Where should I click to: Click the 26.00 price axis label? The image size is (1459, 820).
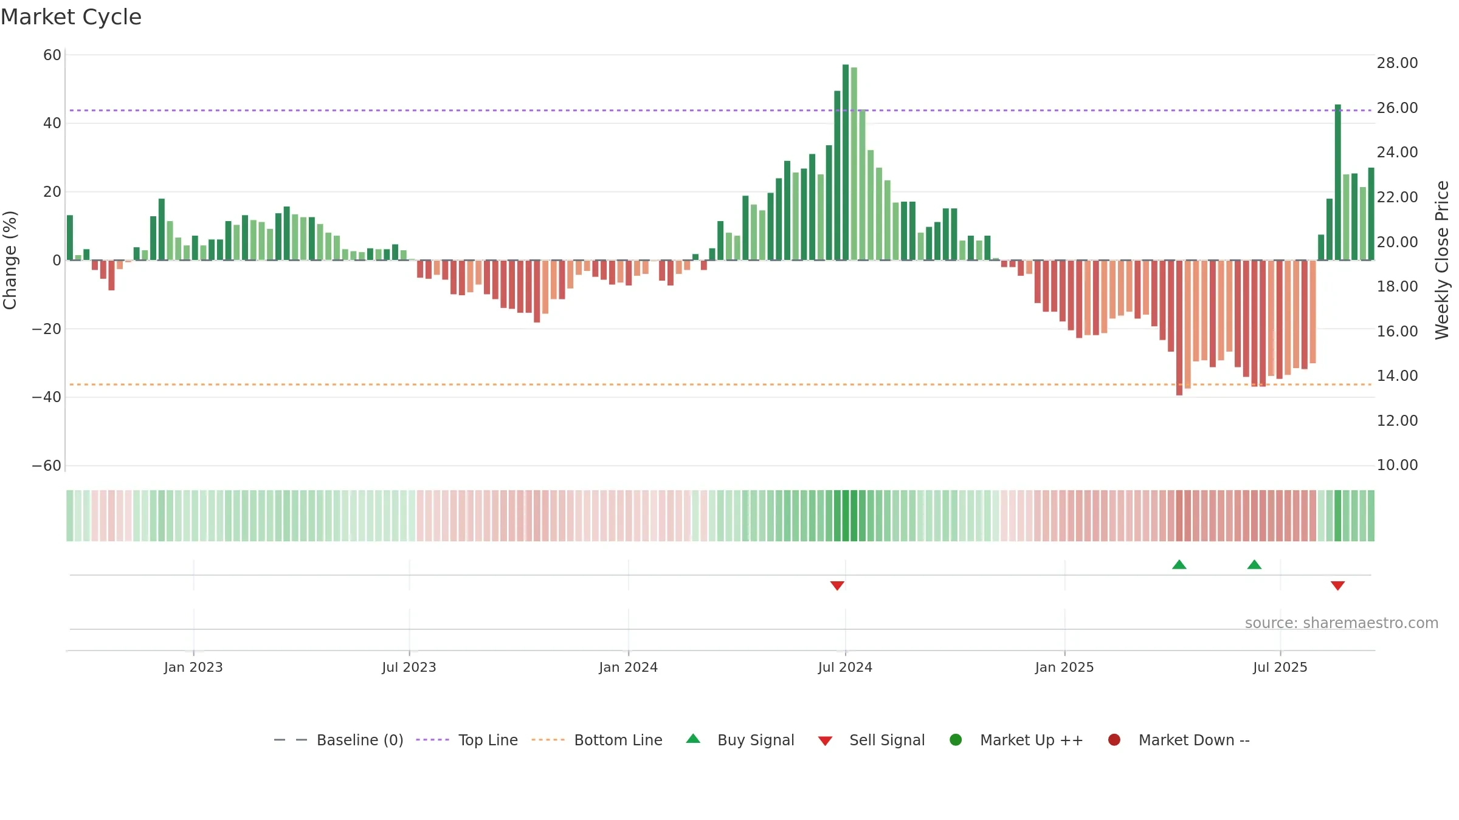1397,108
